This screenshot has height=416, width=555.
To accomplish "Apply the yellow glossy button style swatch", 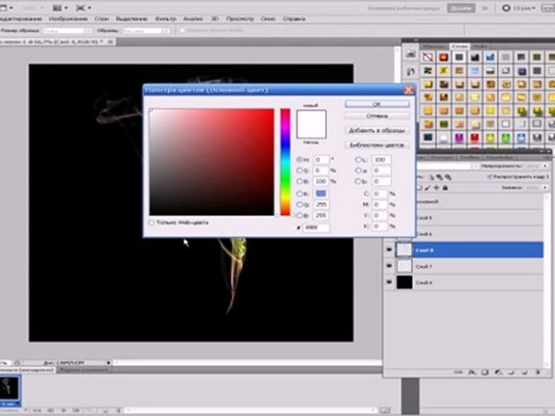I will click(490, 137).
